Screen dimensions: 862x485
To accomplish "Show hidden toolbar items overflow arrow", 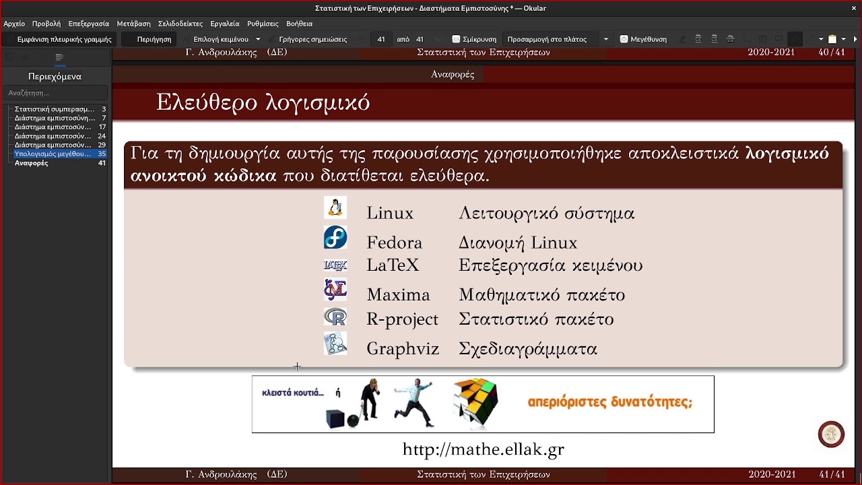I will click(x=855, y=39).
